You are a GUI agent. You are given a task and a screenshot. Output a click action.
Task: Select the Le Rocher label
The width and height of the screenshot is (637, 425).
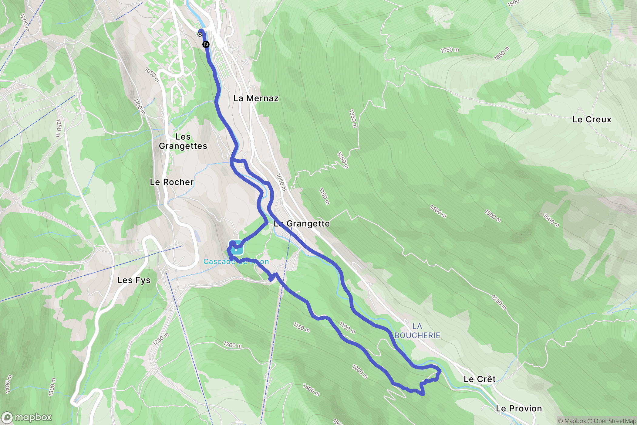pos(172,182)
